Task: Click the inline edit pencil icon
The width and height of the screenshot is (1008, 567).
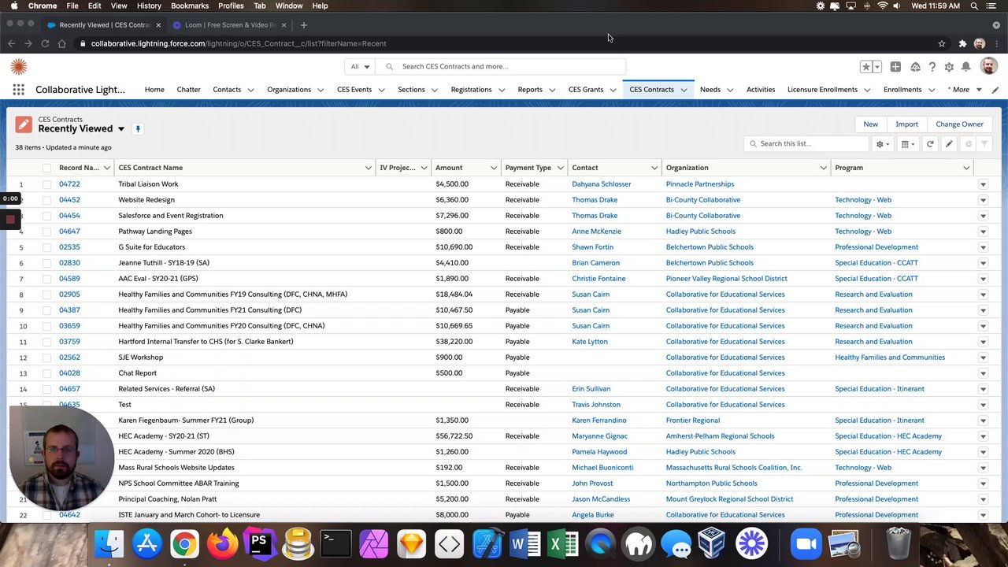Action: [x=949, y=144]
